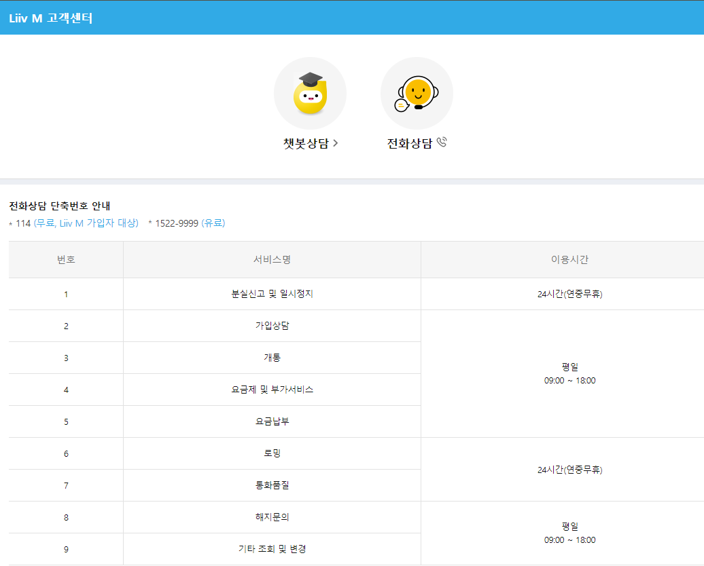Click the 번호 column header
This screenshot has height=566, width=704.
pyautogui.click(x=66, y=260)
